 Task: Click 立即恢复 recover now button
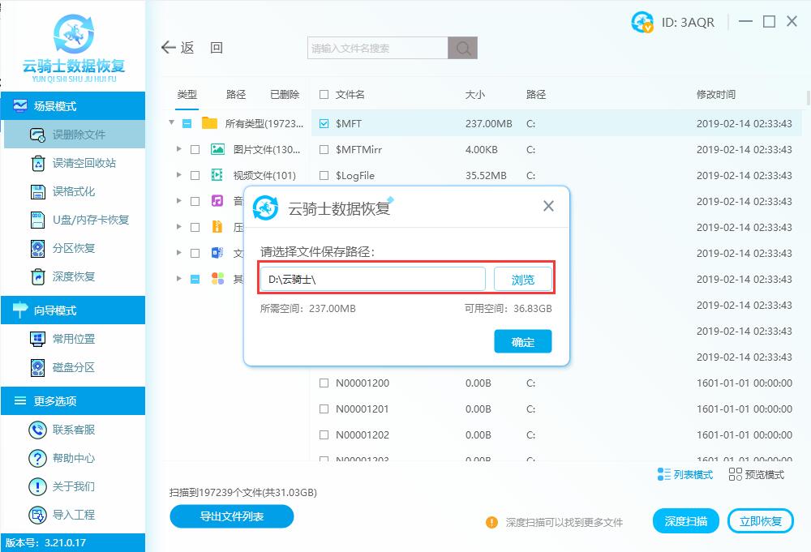761,521
